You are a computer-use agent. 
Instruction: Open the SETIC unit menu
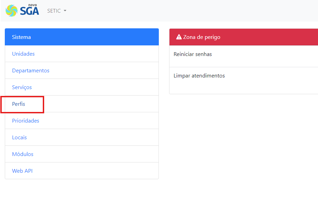56,11
